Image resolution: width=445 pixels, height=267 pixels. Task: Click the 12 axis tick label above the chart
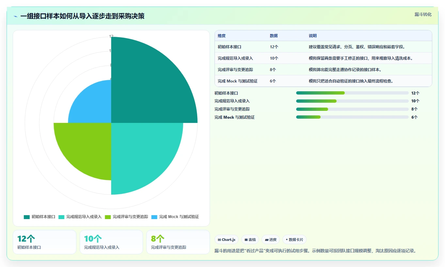(111, 37)
